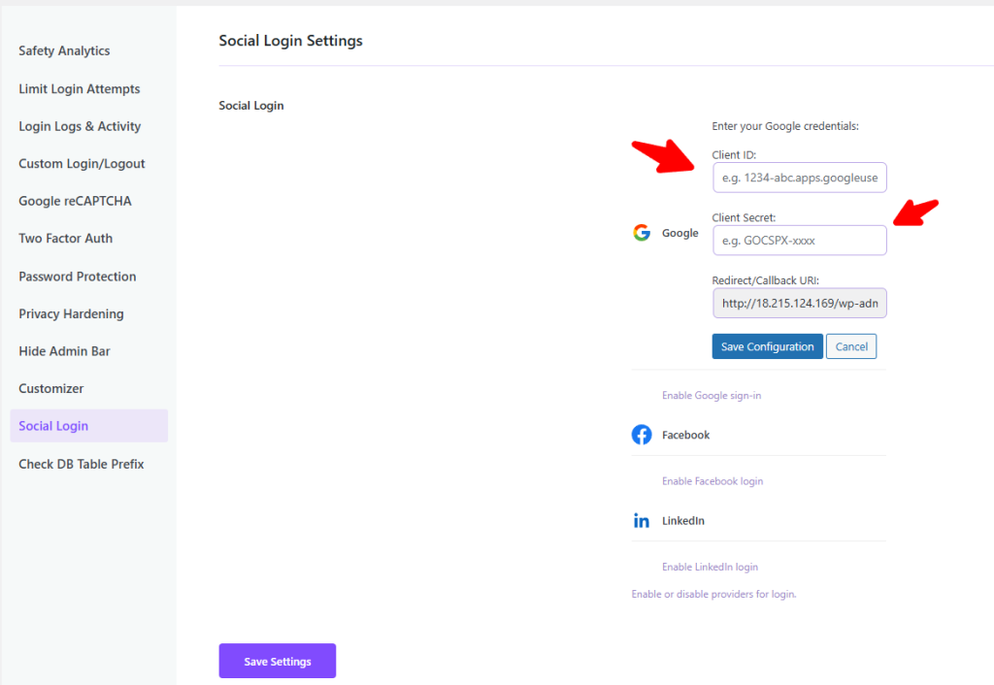Screen dimensions: 994x685
Task: Go to Limit Login Attempts settings
Action: [x=80, y=89]
